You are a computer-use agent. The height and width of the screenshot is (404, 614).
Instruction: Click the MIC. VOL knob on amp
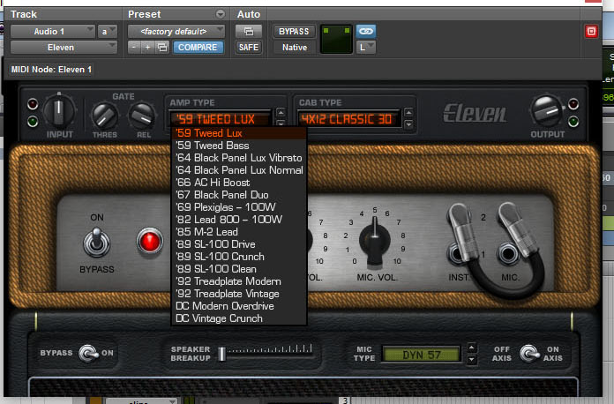[x=374, y=243]
